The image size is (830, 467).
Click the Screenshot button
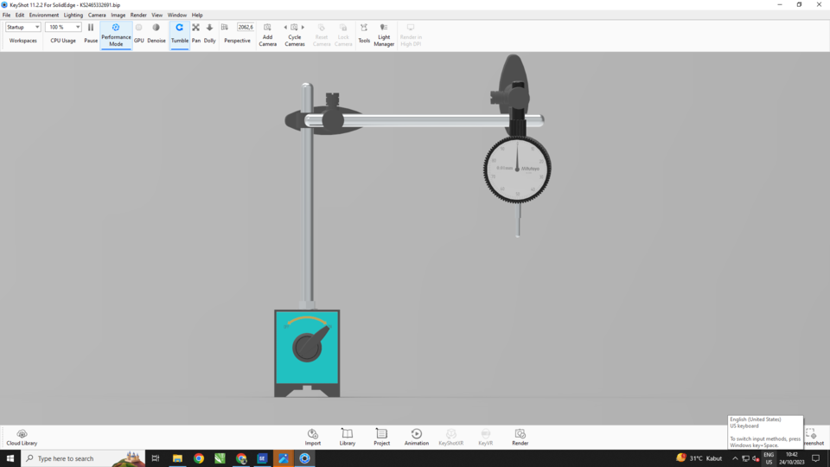point(814,438)
